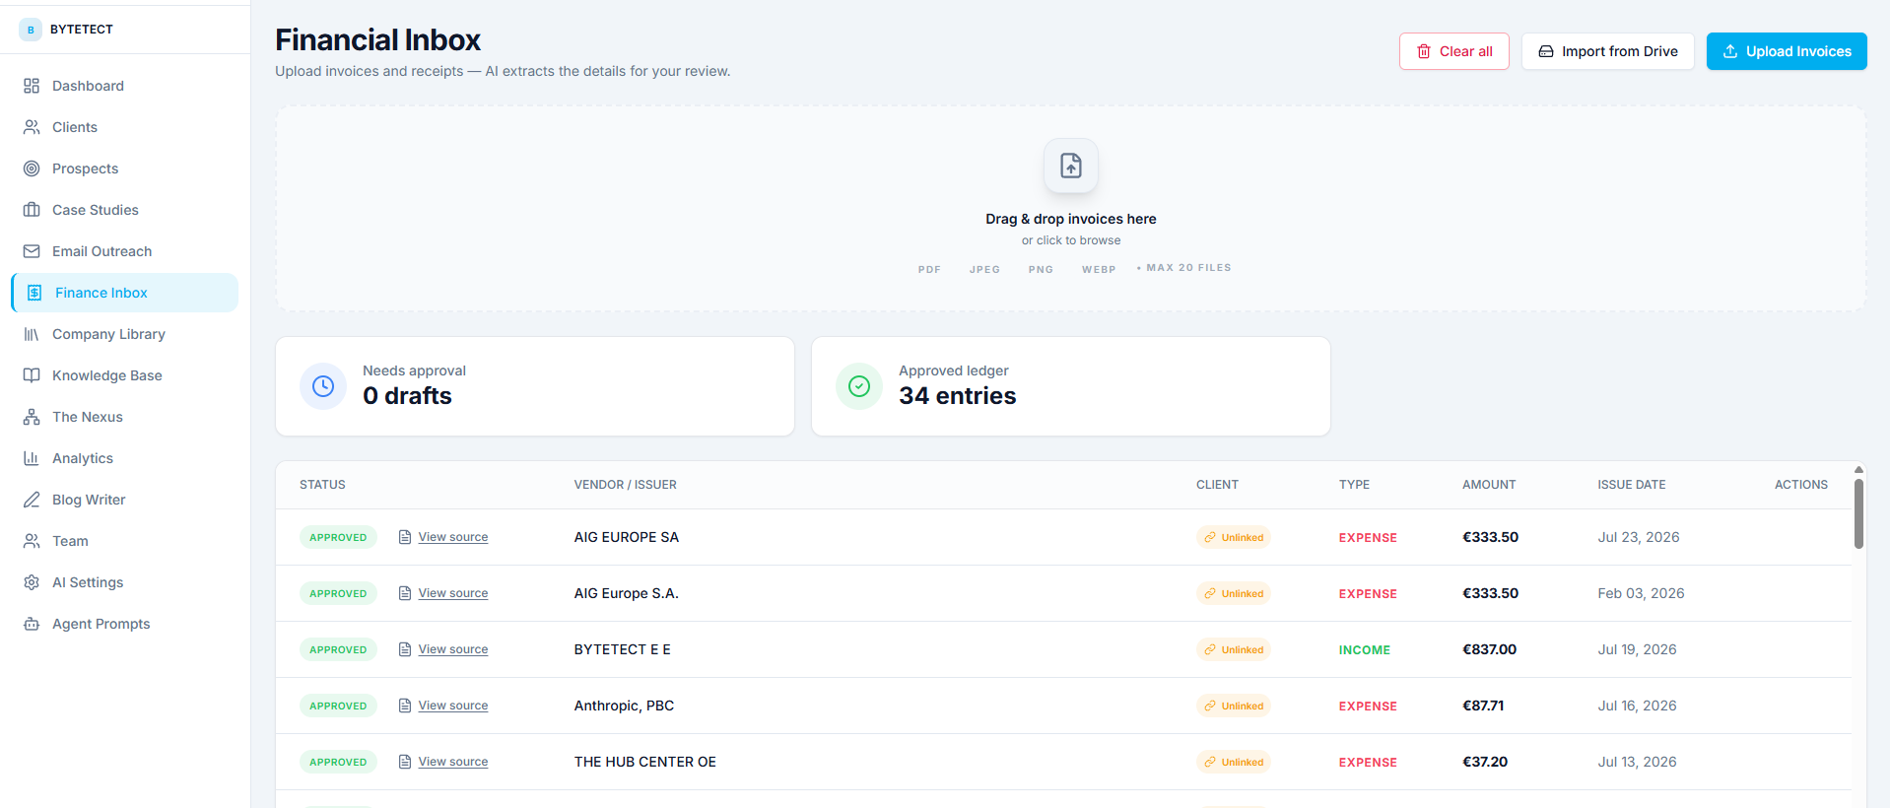Click the INCOME type label

1365,650
